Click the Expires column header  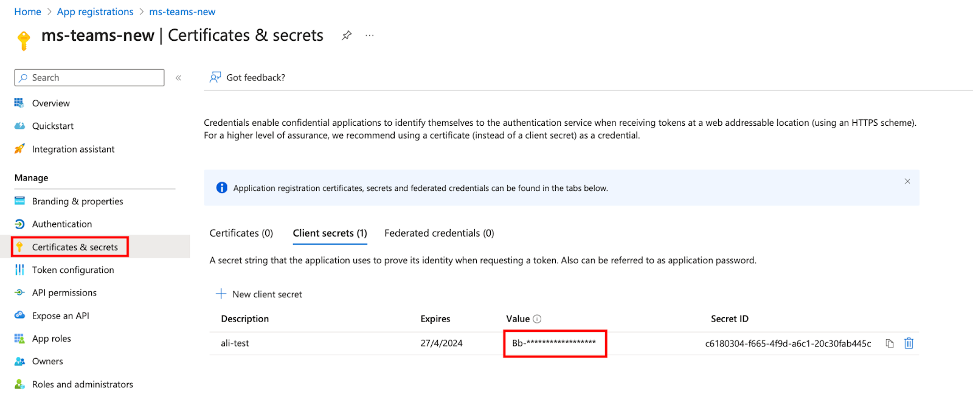pyautogui.click(x=435, y=319)
